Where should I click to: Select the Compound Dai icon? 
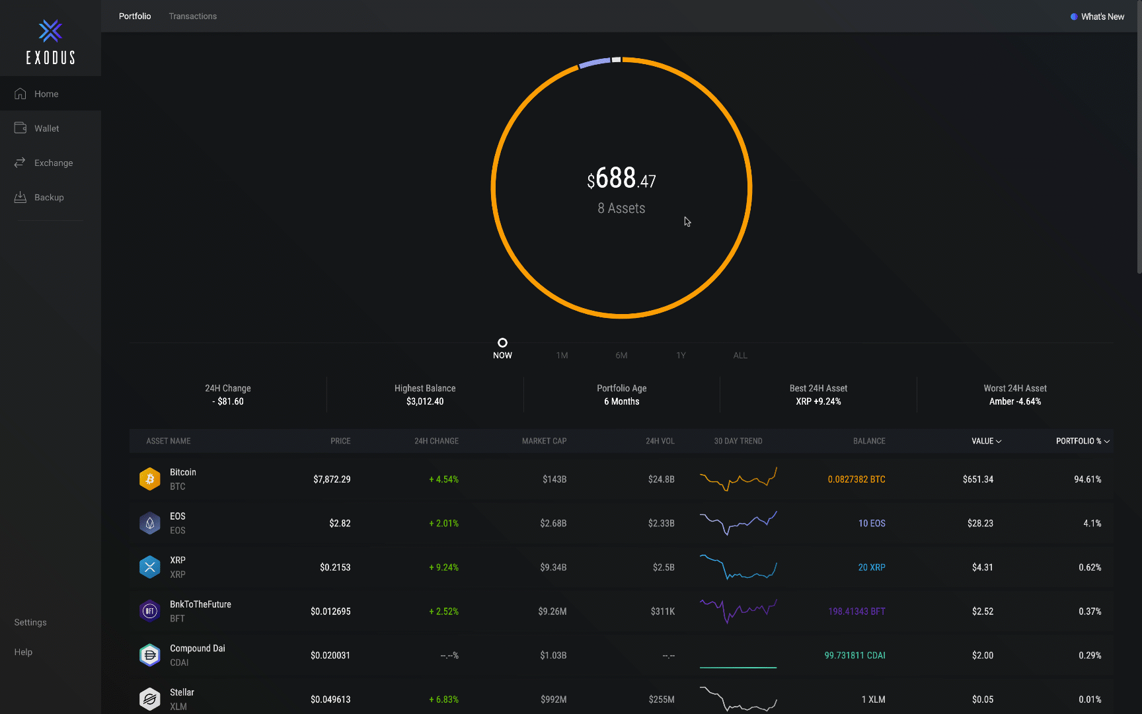[x=150, y=655]
